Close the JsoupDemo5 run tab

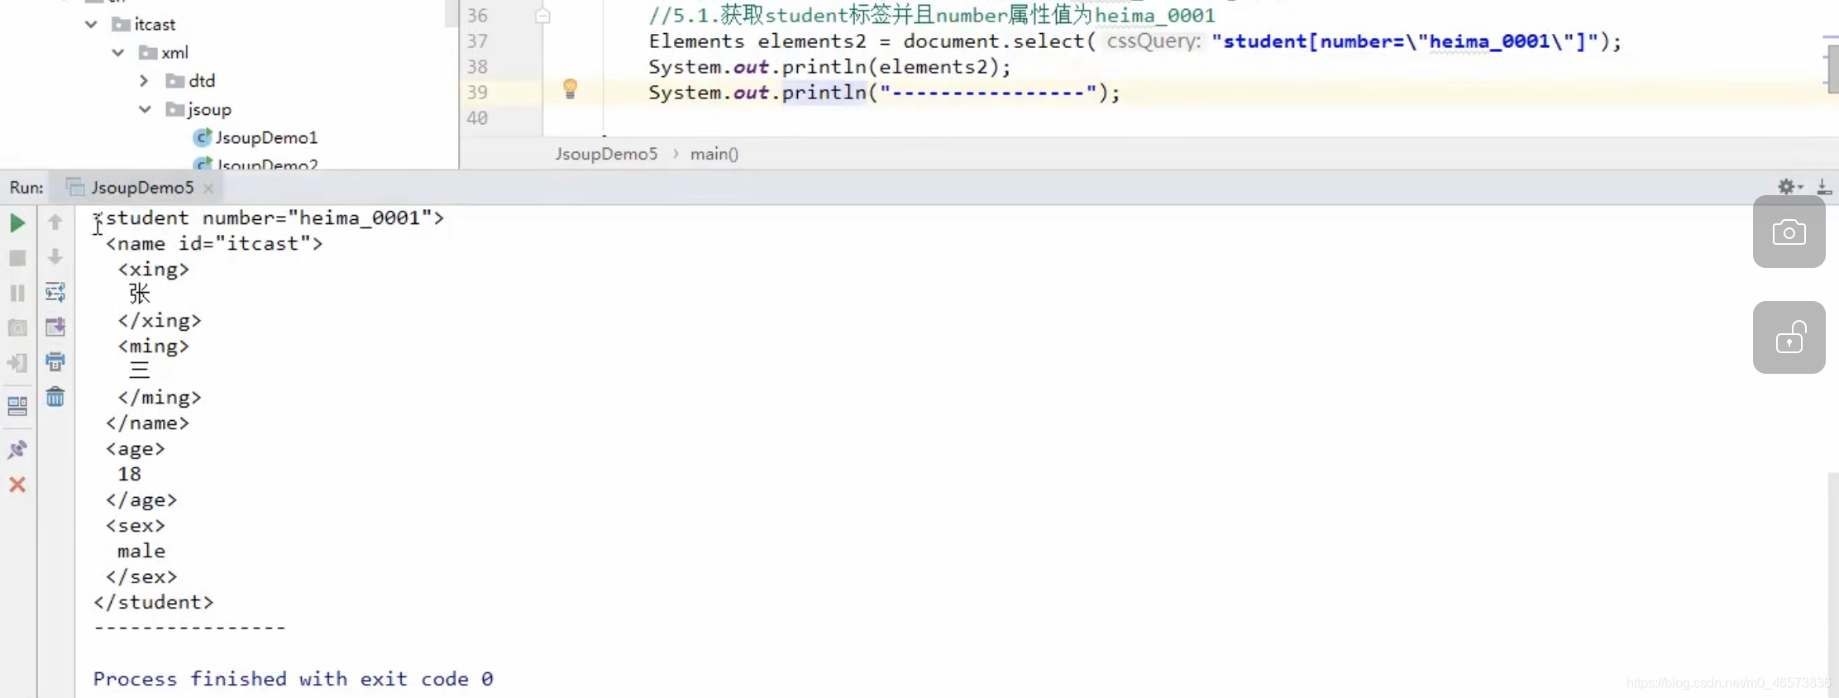pos(208,189)
